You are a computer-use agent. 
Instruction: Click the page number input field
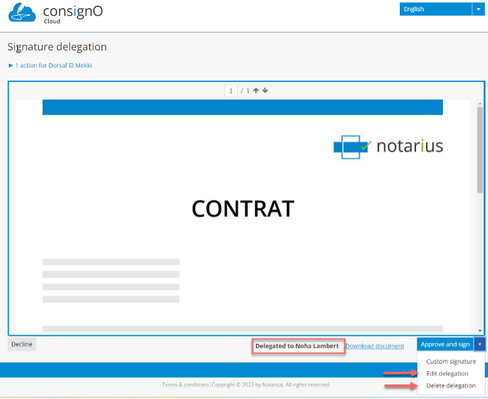pyautogui.click(x=231, y=91)
